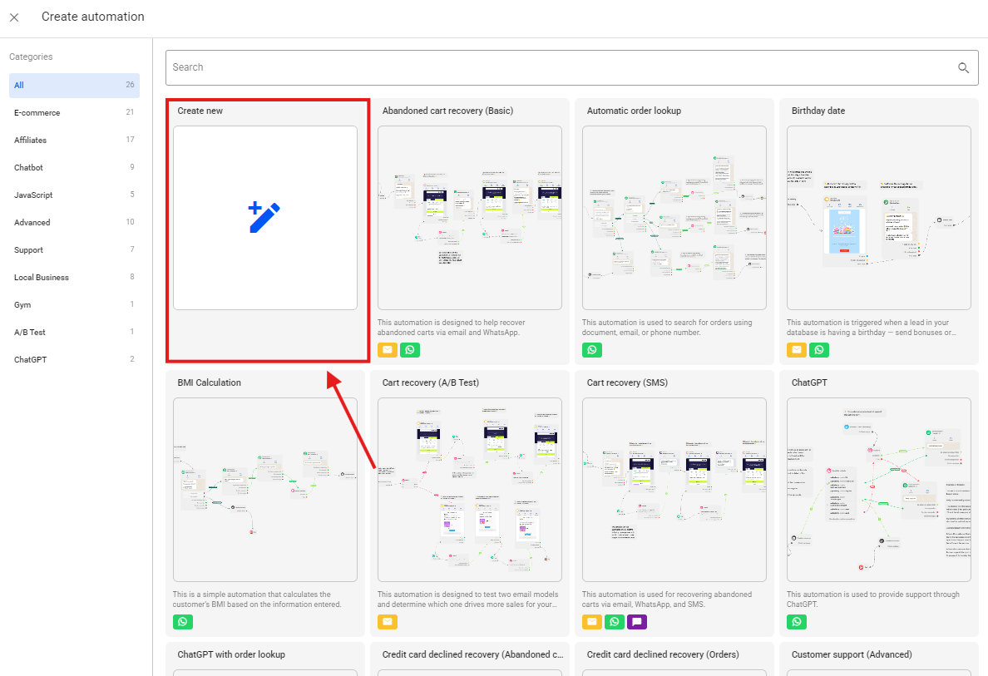The height and width of the screenshot is (676, 988).
Task: Click the WhatsApp icon under ChatGPT template
Action: (x=797, y=622)
